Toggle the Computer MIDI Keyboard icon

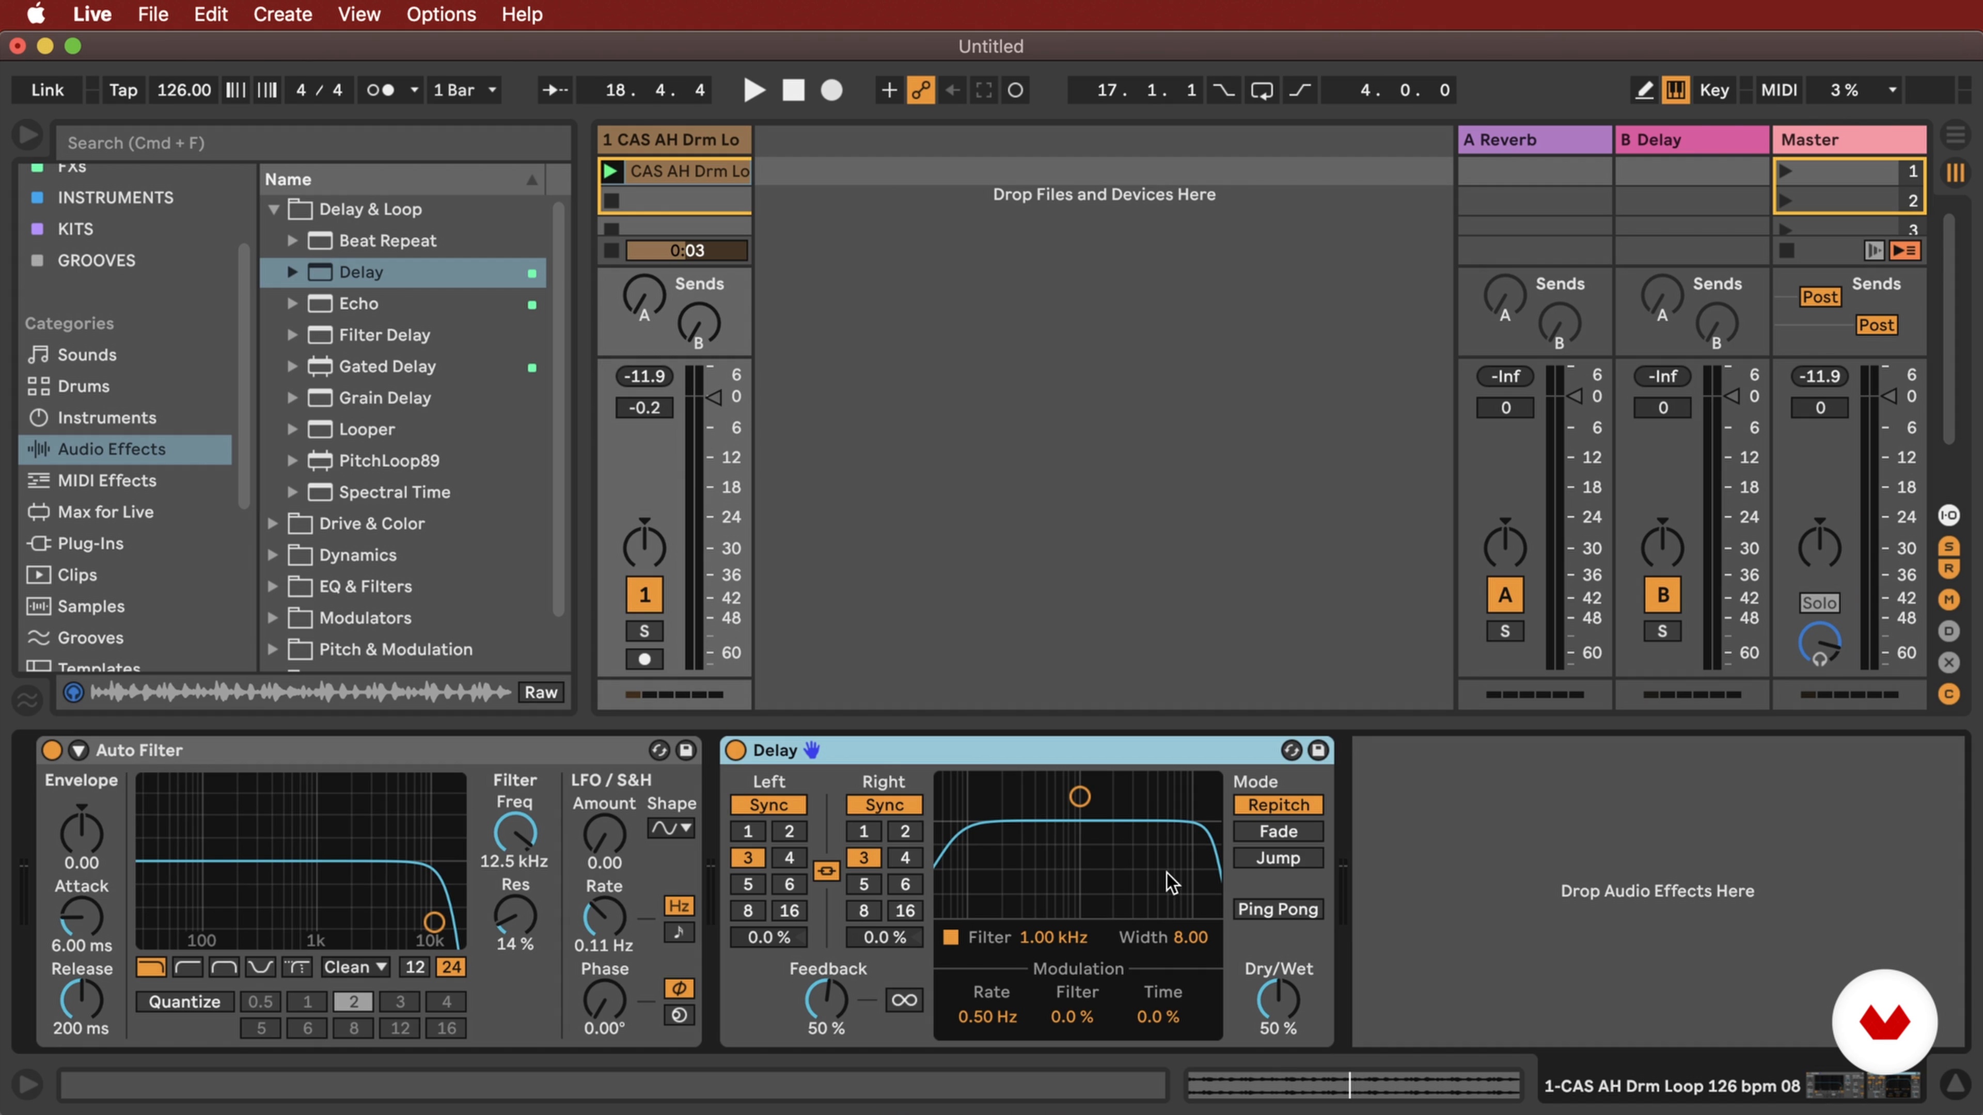pyautogui.click(x=1675, y=90)
